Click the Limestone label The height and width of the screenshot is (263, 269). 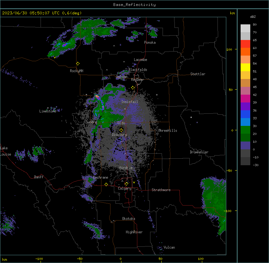[48, 111]
